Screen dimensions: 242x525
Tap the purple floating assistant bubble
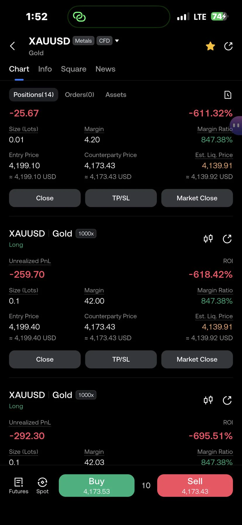click(236, 125)
